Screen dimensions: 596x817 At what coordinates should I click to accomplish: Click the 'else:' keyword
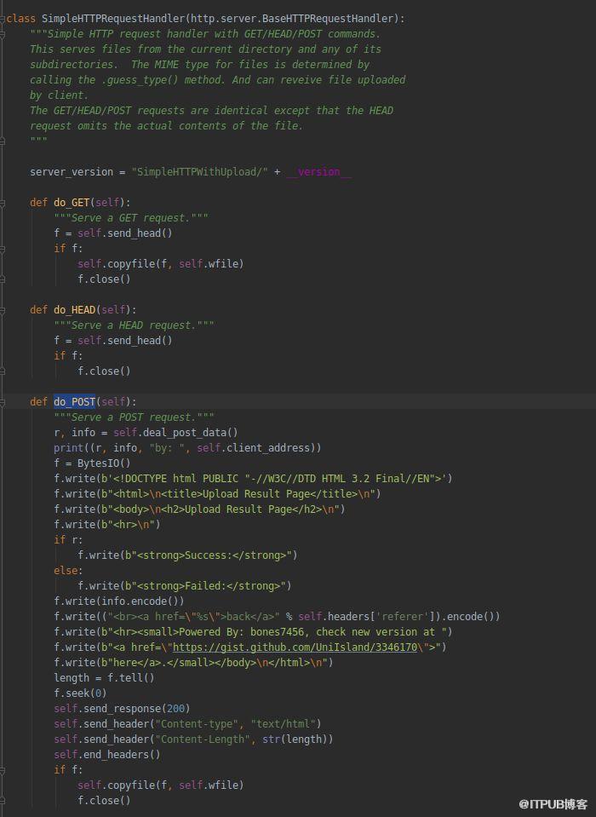point(68,571)
